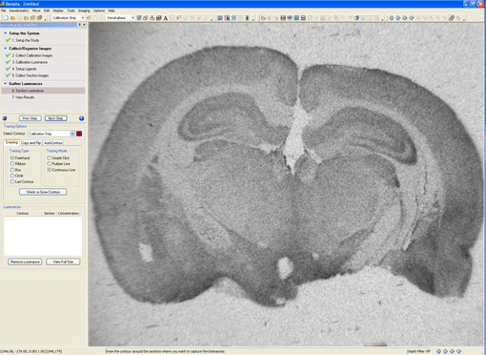Open the Help menu

[x=111, y=10]
